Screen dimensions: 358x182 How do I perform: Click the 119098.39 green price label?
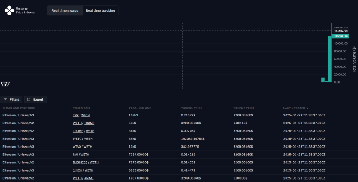[x=340, y=36]
